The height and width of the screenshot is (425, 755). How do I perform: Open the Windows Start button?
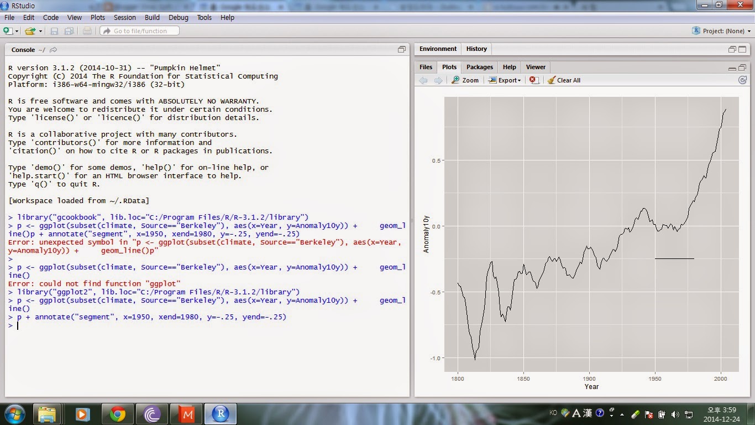click(x=15, y=414)
